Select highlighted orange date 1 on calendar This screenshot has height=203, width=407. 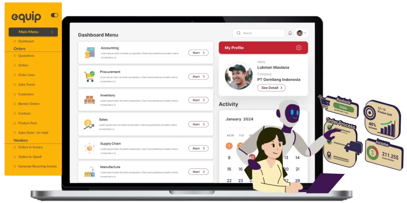(229, 146)
